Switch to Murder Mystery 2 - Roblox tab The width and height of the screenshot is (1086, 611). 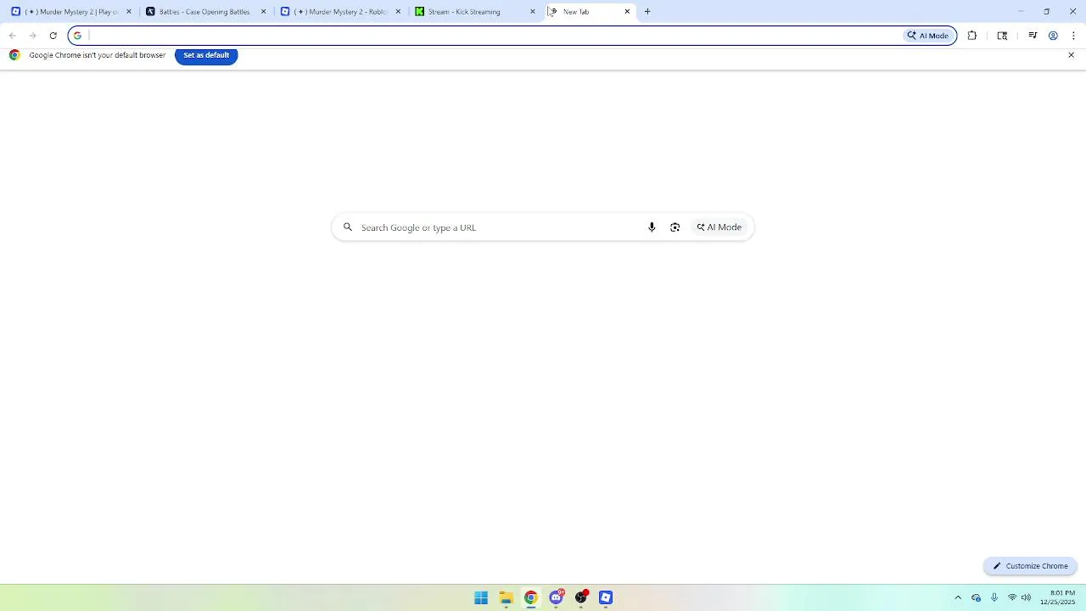[x=339, y=12]
